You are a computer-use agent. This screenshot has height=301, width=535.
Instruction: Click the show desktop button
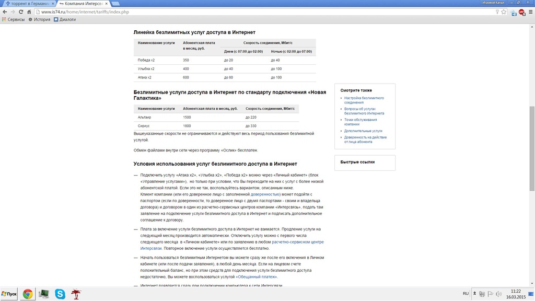click(531, 294)
